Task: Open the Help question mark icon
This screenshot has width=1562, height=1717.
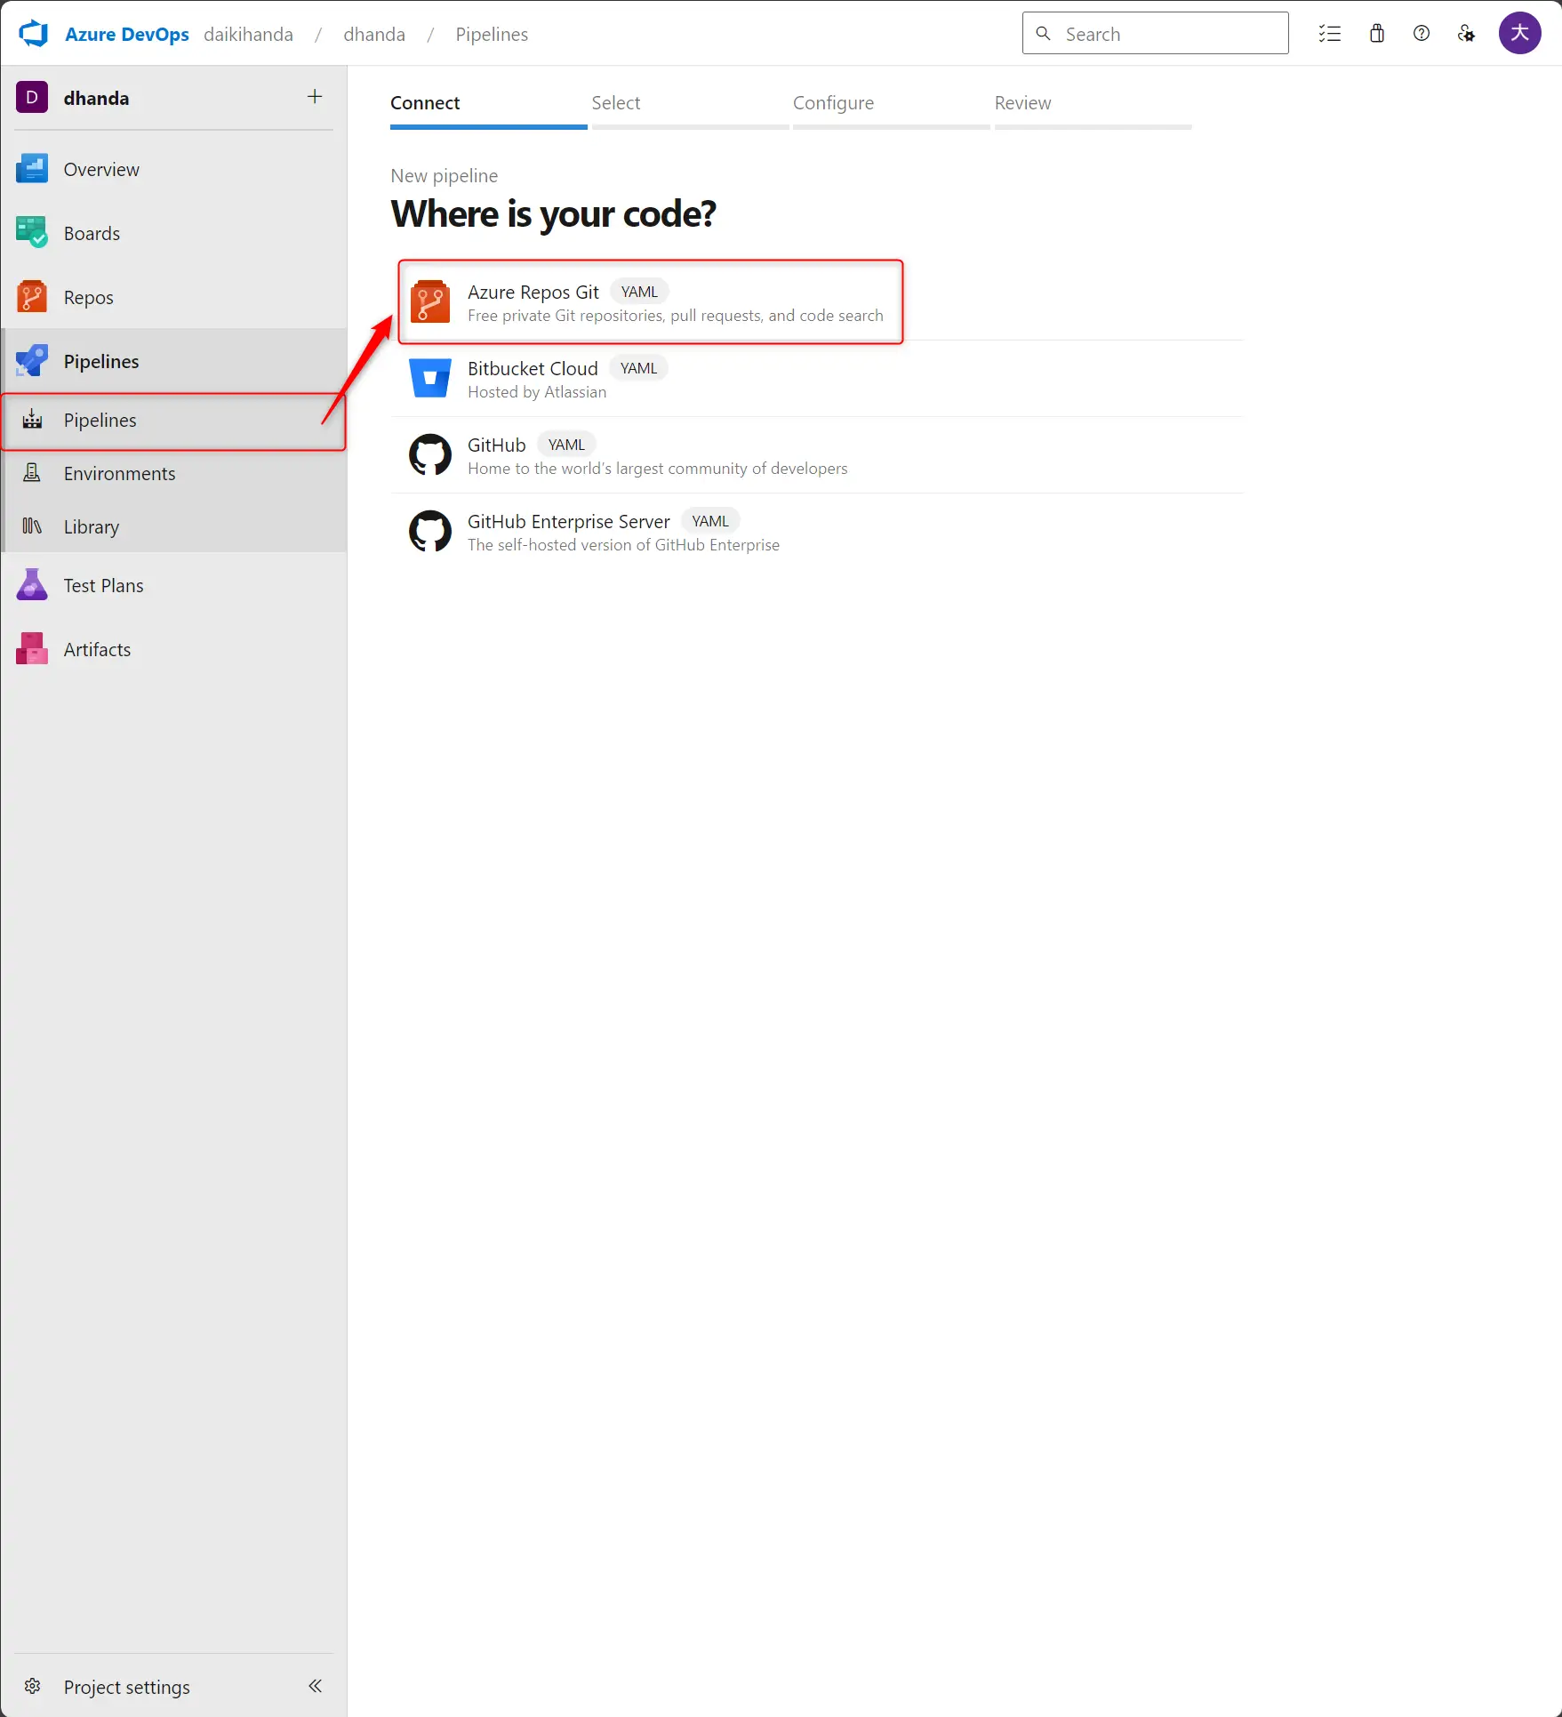Action: (1422, 34)
